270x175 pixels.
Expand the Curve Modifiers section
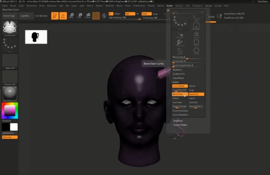pyautogui.click(x=181, y=115)
